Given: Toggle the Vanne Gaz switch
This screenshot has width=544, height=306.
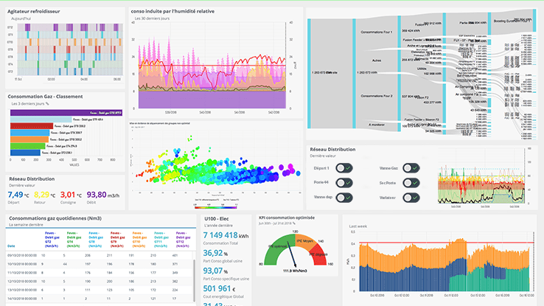Looking at the screenshot, I should point(411,168).
